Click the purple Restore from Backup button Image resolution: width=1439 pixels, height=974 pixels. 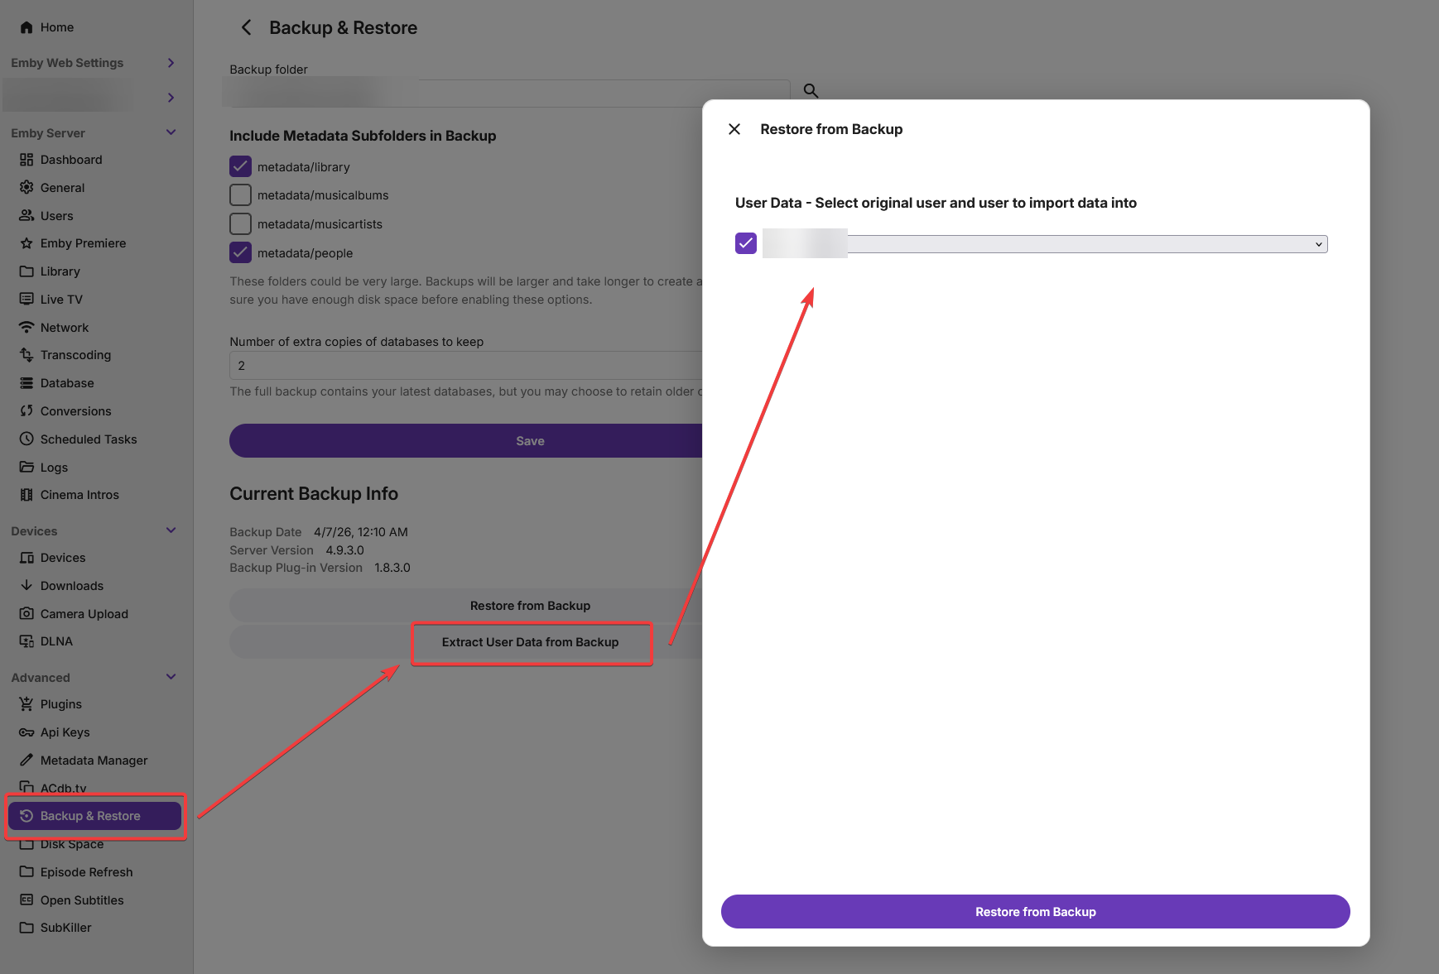tap(1035, 911)
